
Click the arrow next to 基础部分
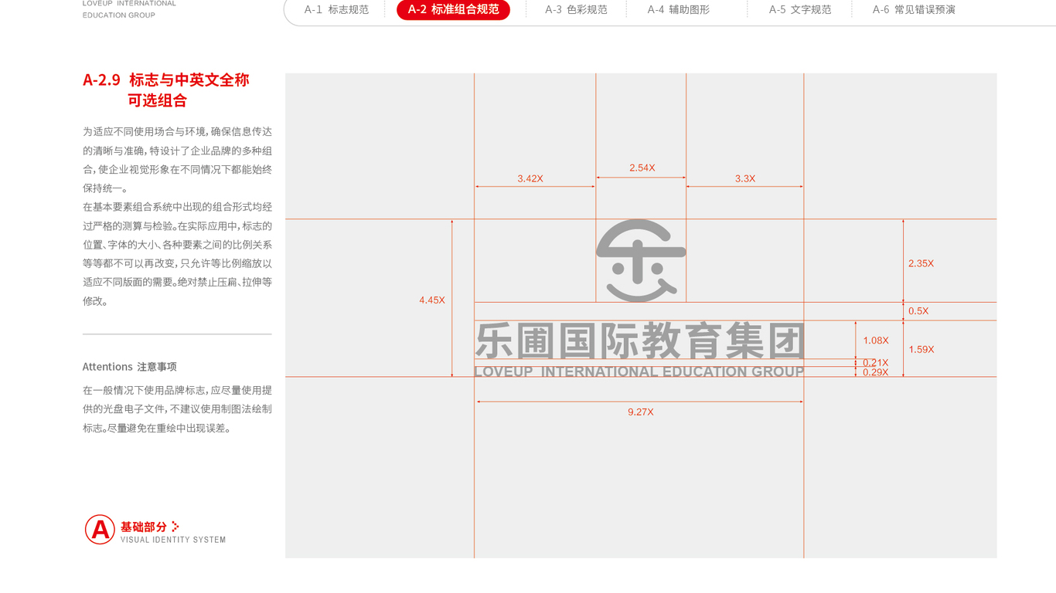point(175,527)
